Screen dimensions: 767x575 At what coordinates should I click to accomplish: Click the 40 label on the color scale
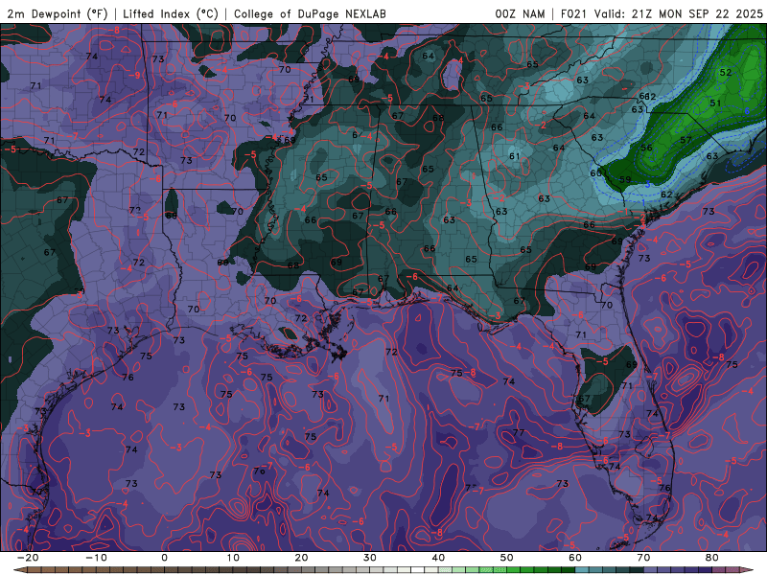point(438,558)
